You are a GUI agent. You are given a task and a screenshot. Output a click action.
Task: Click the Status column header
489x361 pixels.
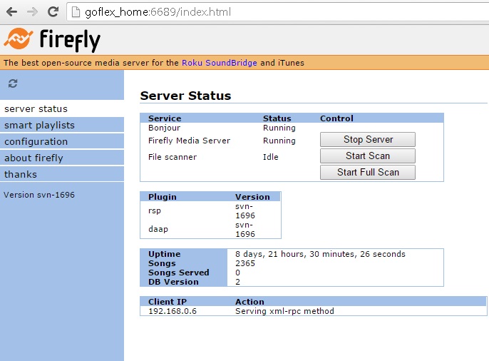(x=277, y=118)
